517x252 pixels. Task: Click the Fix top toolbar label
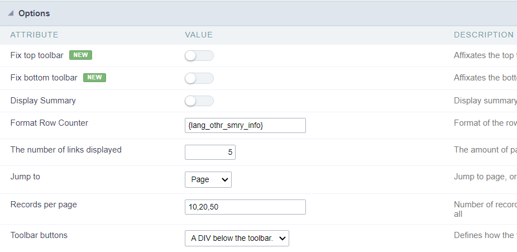tap(37, 55)
